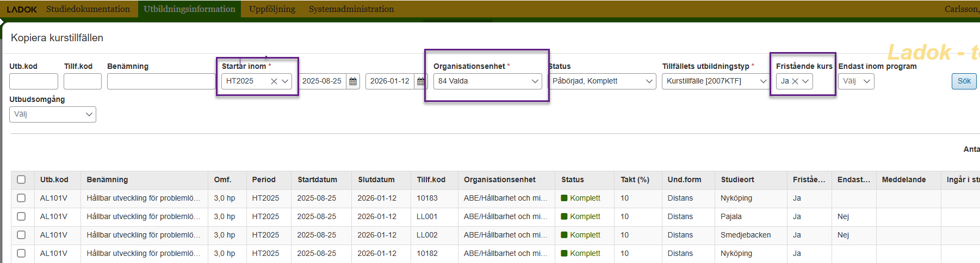Screen dimensions: 980x263
Task: Open the Organisationsenhet dropdown showing 84 Valda
Action: (x=487, y=81)
